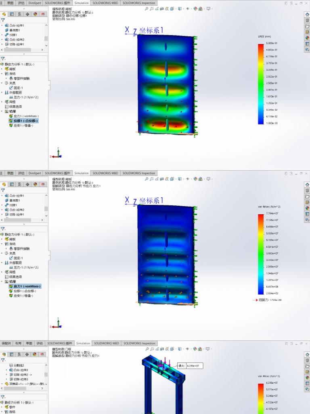The height and width of the screenshot is (414, 310).
Task: Open DisplayManager color ball tab in top window
Action: pyautogui.click(x=36, y=14)
